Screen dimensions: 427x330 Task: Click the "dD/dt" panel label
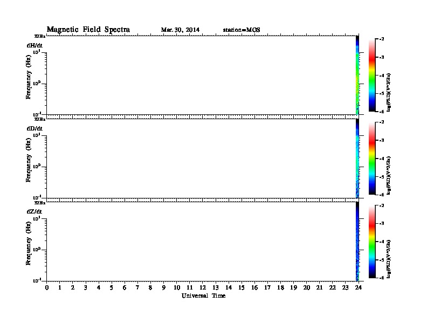point(35,128)
